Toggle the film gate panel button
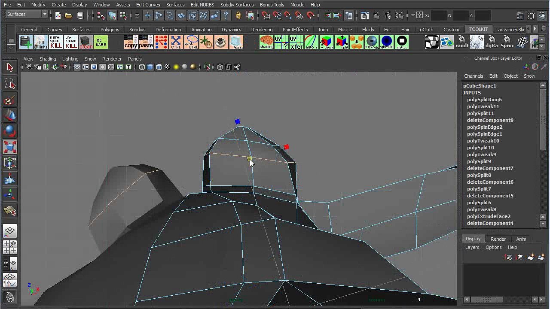 click(x=86, y=67)
